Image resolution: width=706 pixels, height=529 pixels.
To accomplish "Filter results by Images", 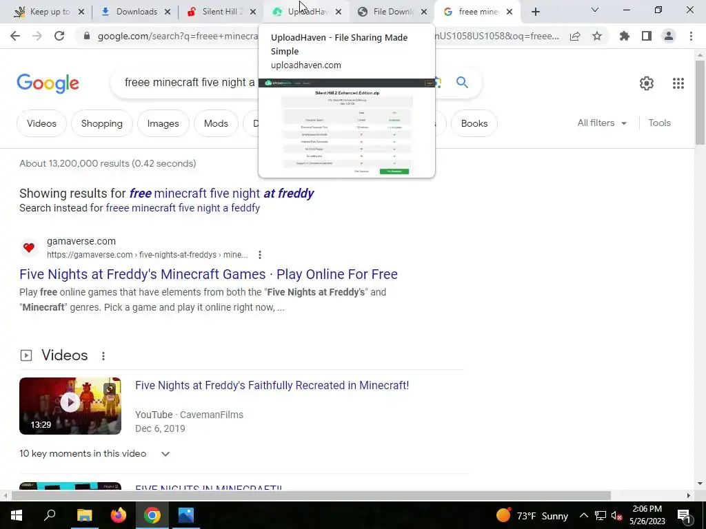I will 163,123.
